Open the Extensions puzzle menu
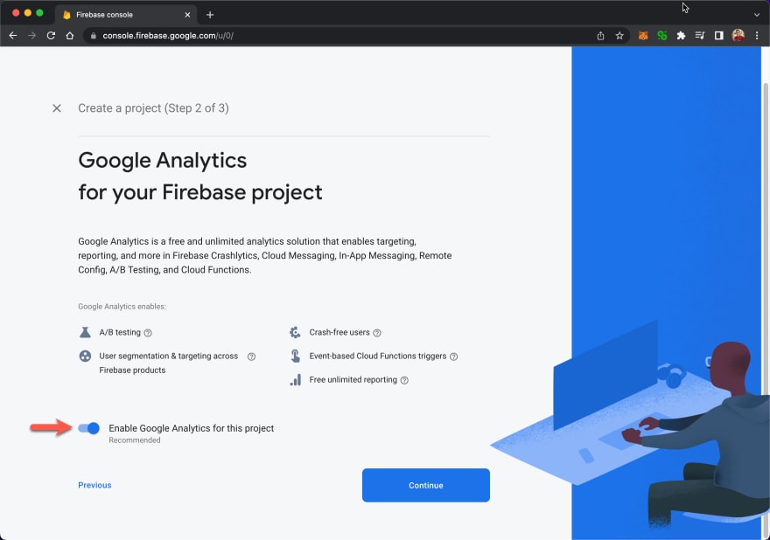Screen dimensions: 770x540 (681, 35)
